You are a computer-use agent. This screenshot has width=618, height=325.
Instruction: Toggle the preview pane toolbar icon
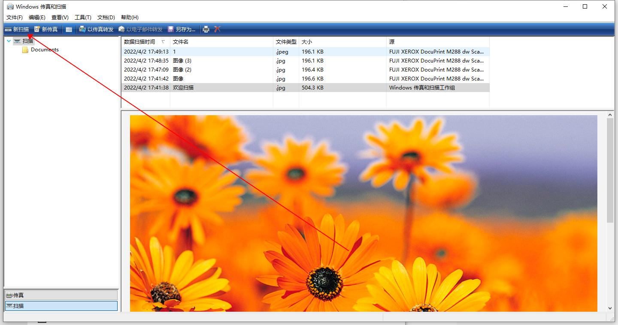69,29
